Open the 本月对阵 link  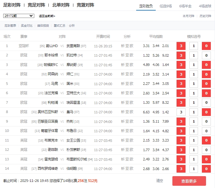[188, 16]
